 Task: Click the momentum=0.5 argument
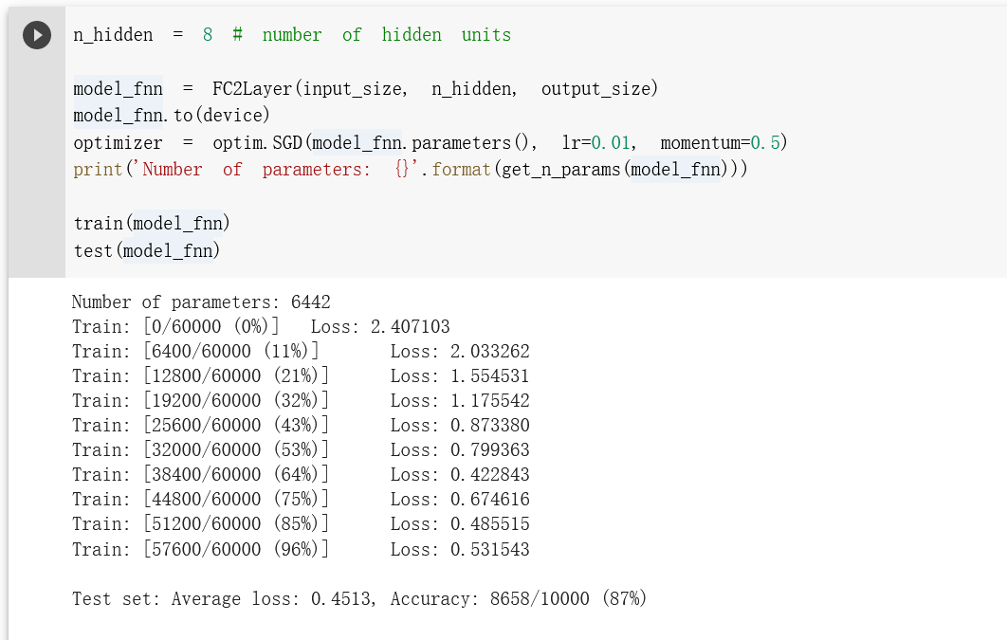click(723, 143)
